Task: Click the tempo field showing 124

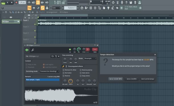Action: [x=22, y=3]
